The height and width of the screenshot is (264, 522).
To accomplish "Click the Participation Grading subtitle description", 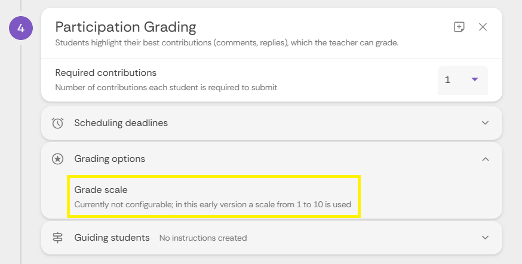I will click(x=227, y=43).
